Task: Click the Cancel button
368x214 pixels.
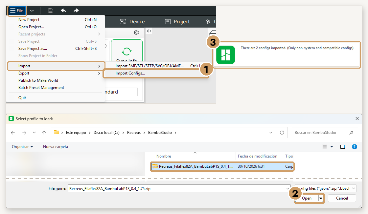Action: (342, 198)
